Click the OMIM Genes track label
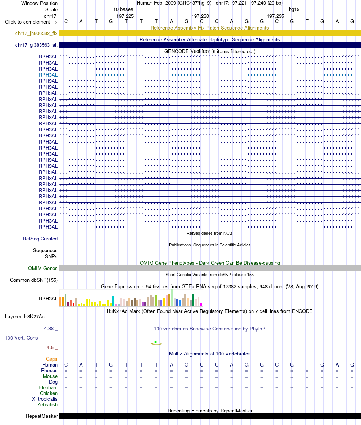Viewport: 361px width, 425px height. point(43,269)
